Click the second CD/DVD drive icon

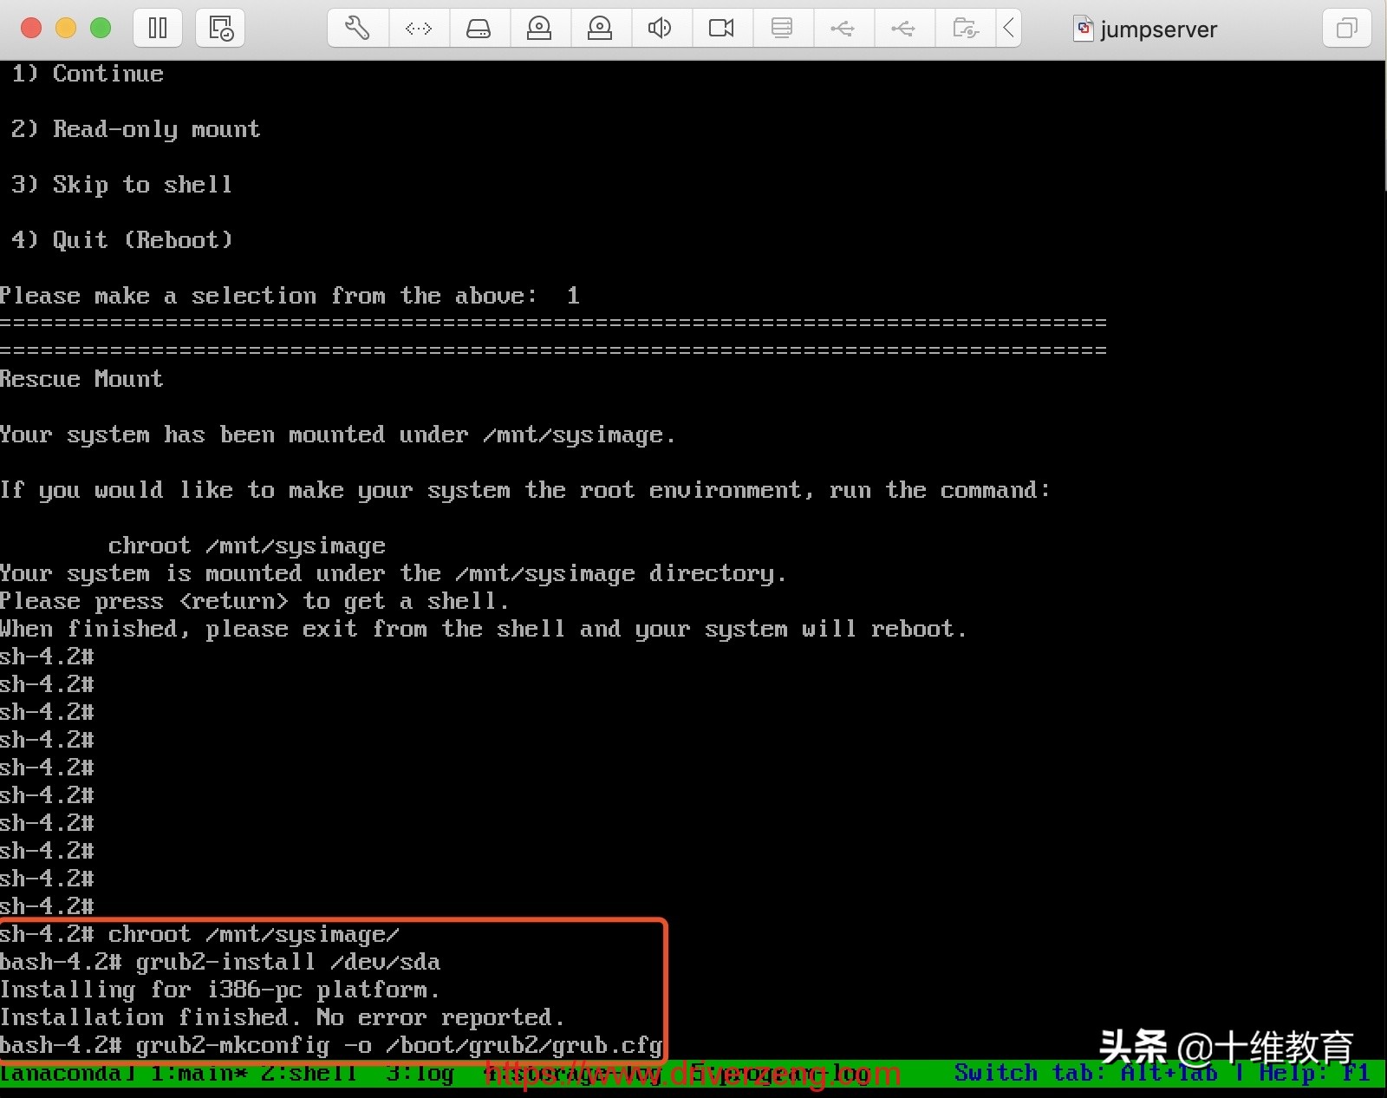[601, 28]
